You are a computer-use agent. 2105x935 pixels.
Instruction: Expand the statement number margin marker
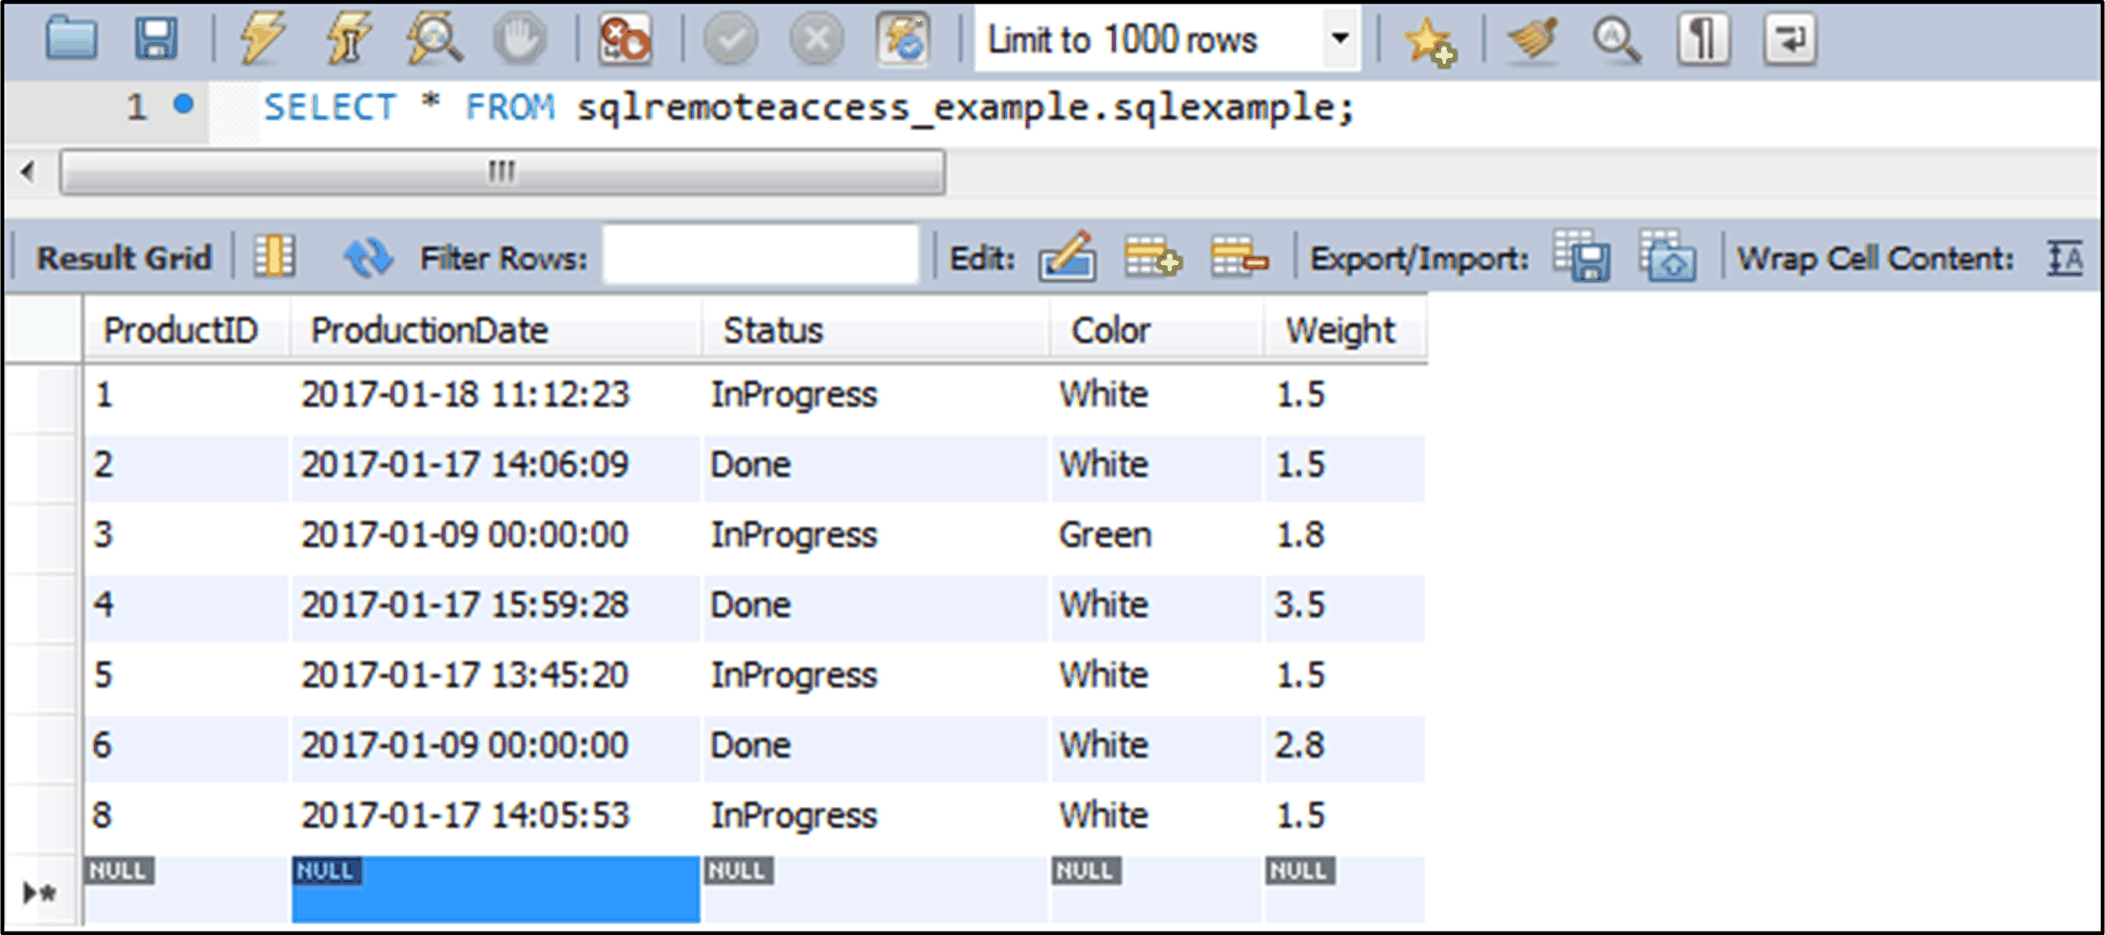click(183, 105)
